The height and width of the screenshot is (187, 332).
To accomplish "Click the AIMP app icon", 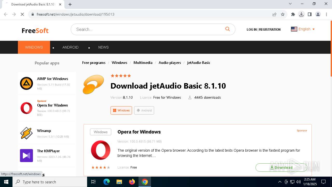I will (26, 83).
